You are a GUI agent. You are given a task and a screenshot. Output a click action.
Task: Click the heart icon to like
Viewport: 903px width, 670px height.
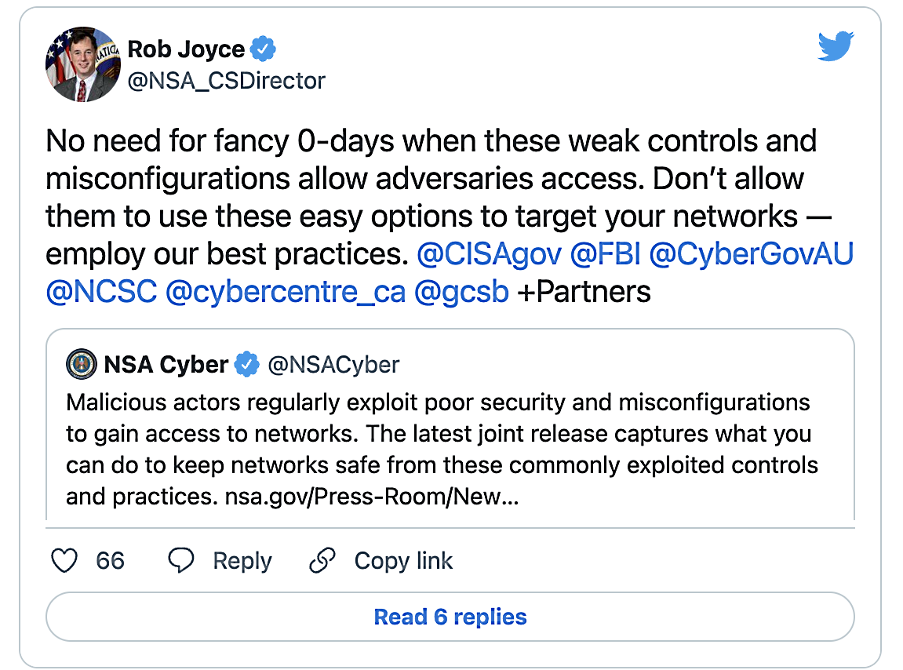click(64, 561)
